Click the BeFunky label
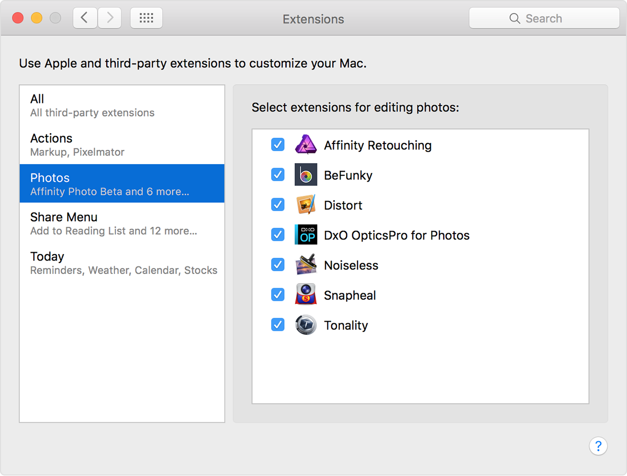The width and height of the screenshot is (627, 476). point(348,175)
